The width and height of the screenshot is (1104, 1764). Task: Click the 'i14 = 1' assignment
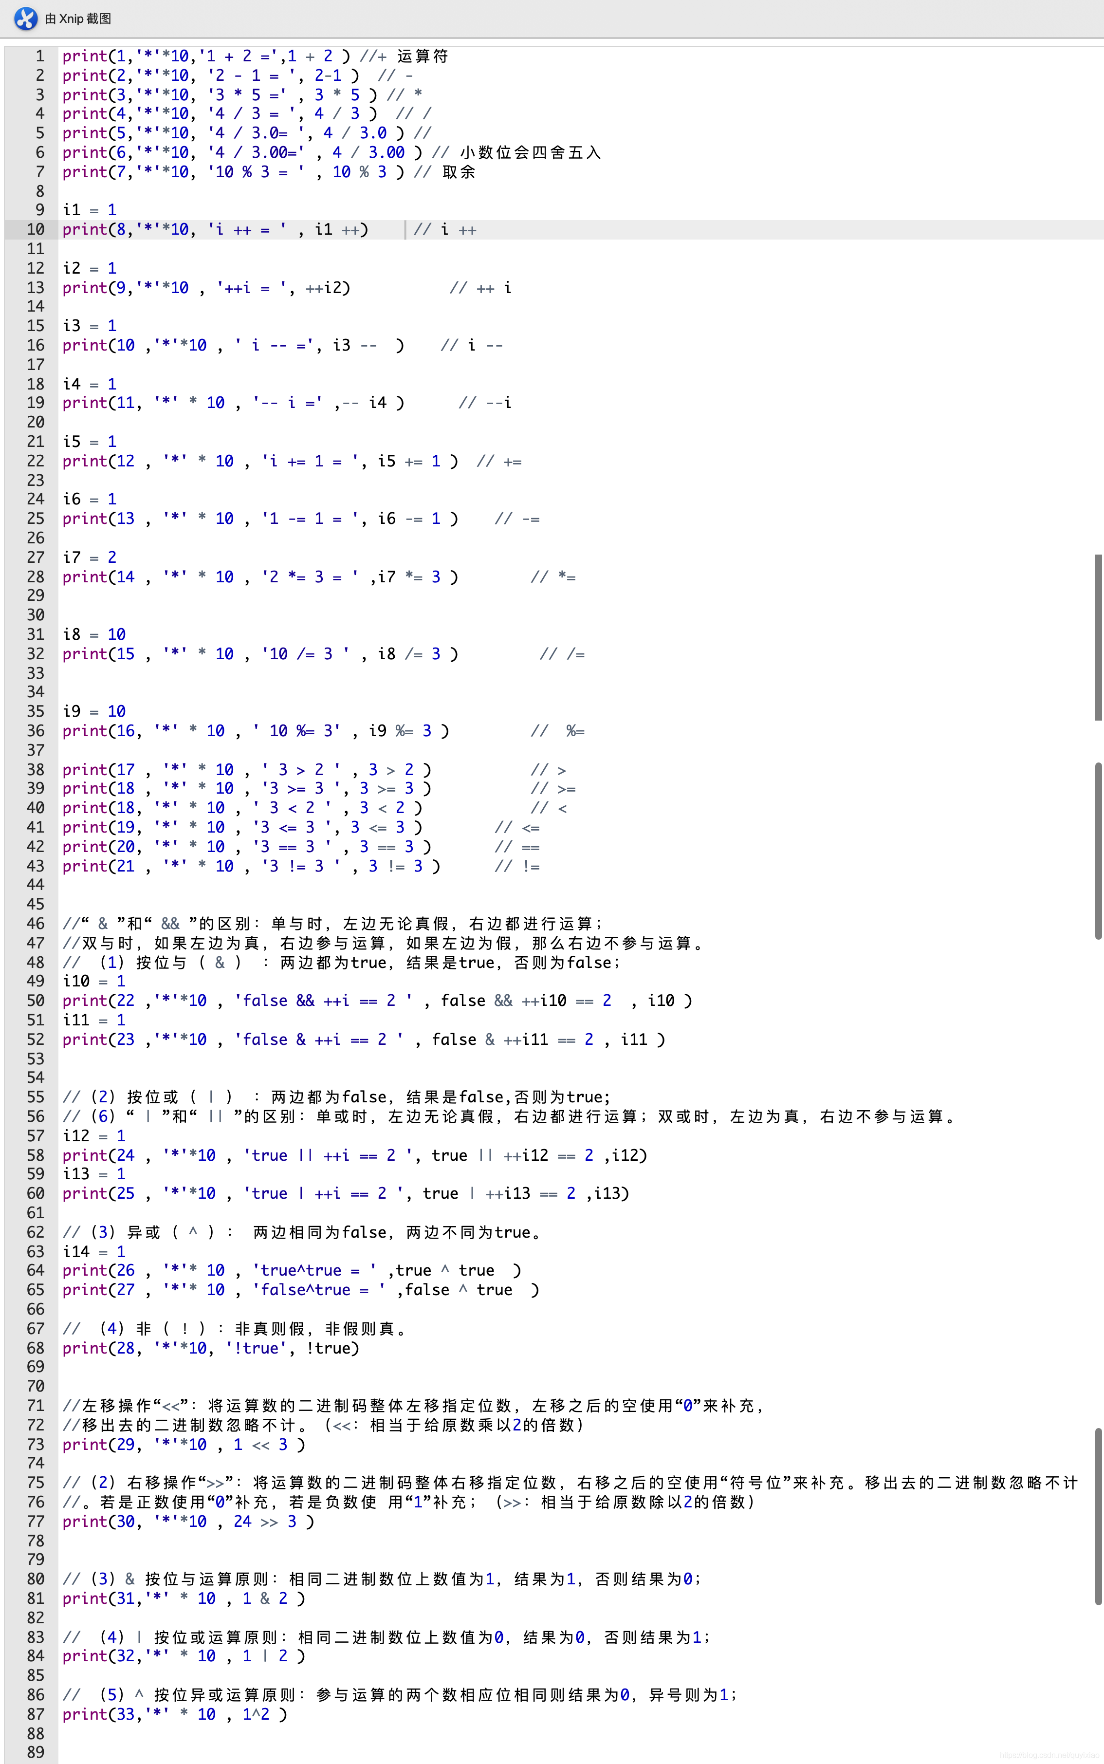click(94, 1251)
